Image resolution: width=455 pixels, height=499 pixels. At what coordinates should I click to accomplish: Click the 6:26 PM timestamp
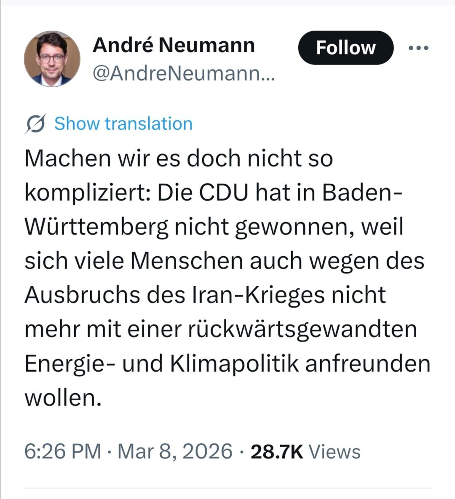[63, 451]
